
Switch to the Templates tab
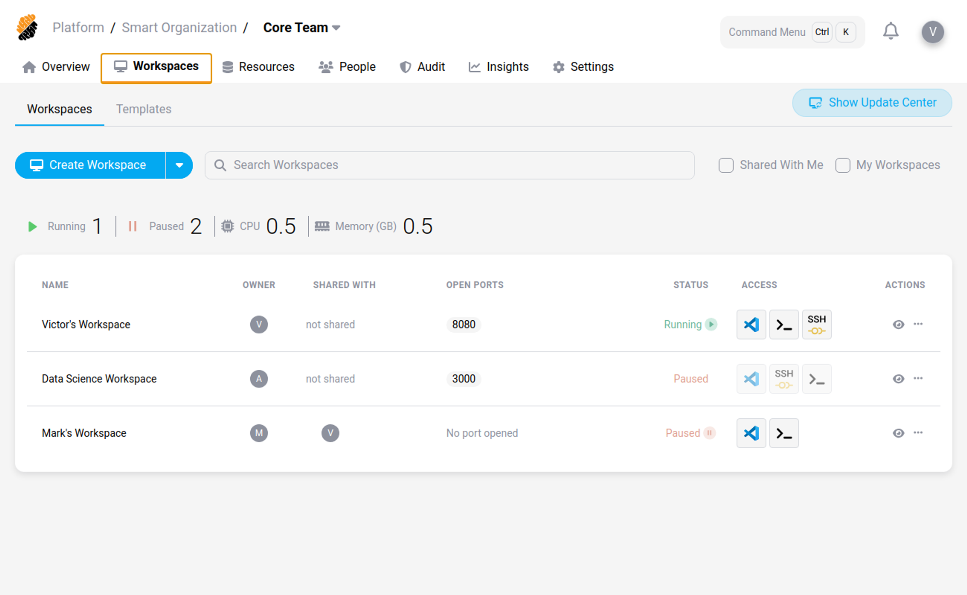[144, 109]
